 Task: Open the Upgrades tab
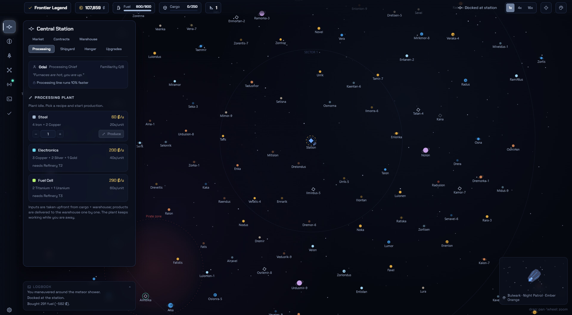[x=114, y=49]
